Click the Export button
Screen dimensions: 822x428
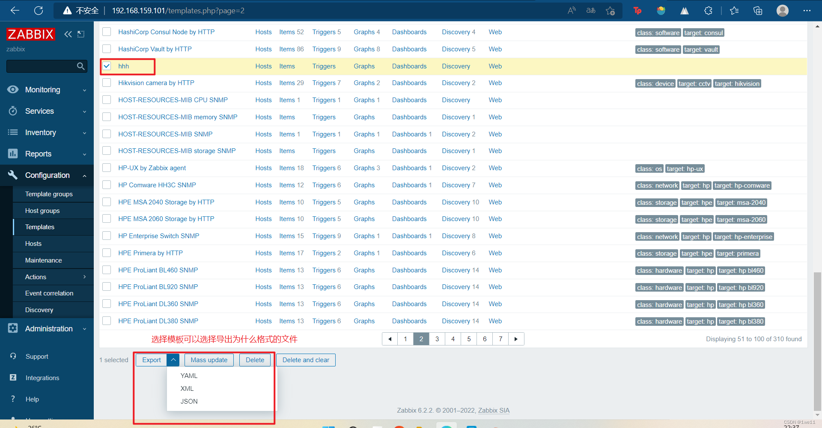[152, 360]
